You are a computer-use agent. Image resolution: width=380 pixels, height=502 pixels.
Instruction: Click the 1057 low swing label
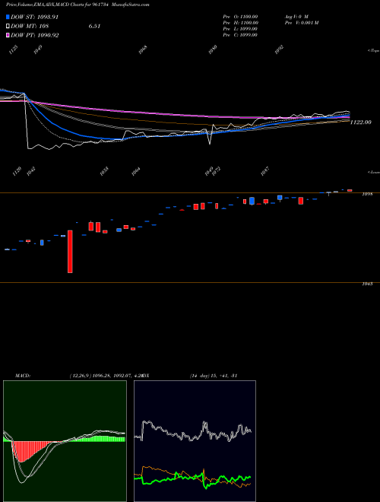264,171
